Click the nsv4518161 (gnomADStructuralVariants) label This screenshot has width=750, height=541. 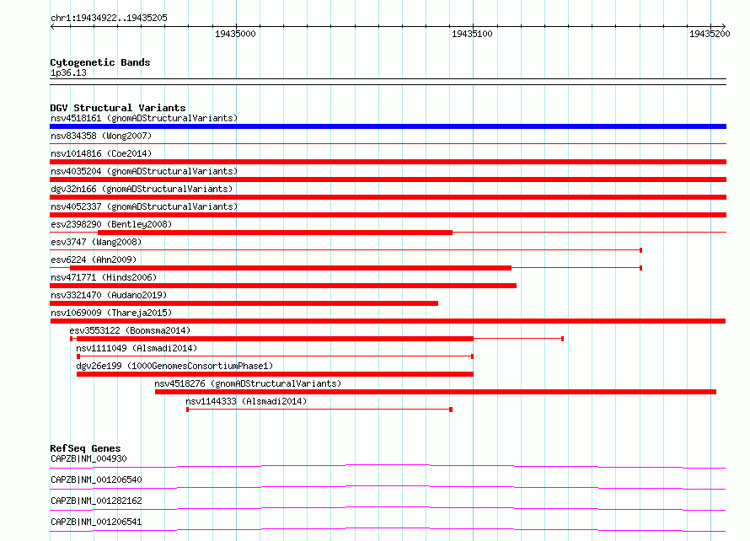click(x=144, y=118)
